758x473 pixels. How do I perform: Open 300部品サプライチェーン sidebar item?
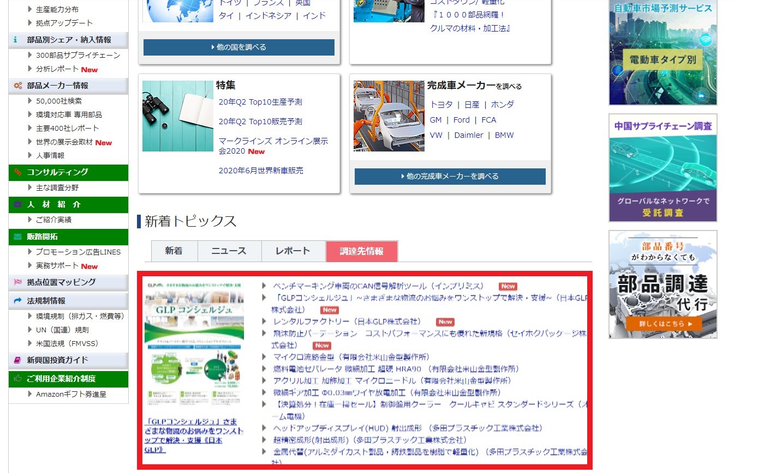tap(78, 55)
